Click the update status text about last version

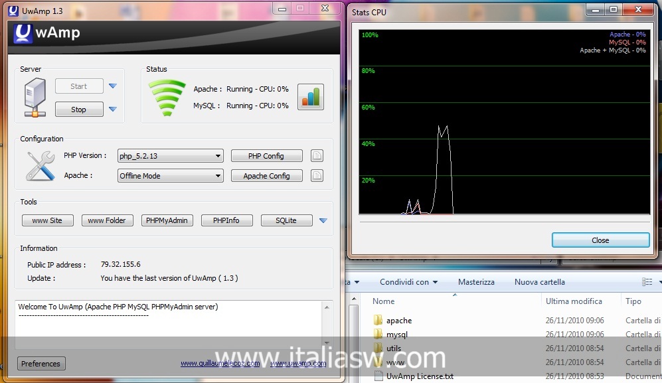[x=169, y=278]
